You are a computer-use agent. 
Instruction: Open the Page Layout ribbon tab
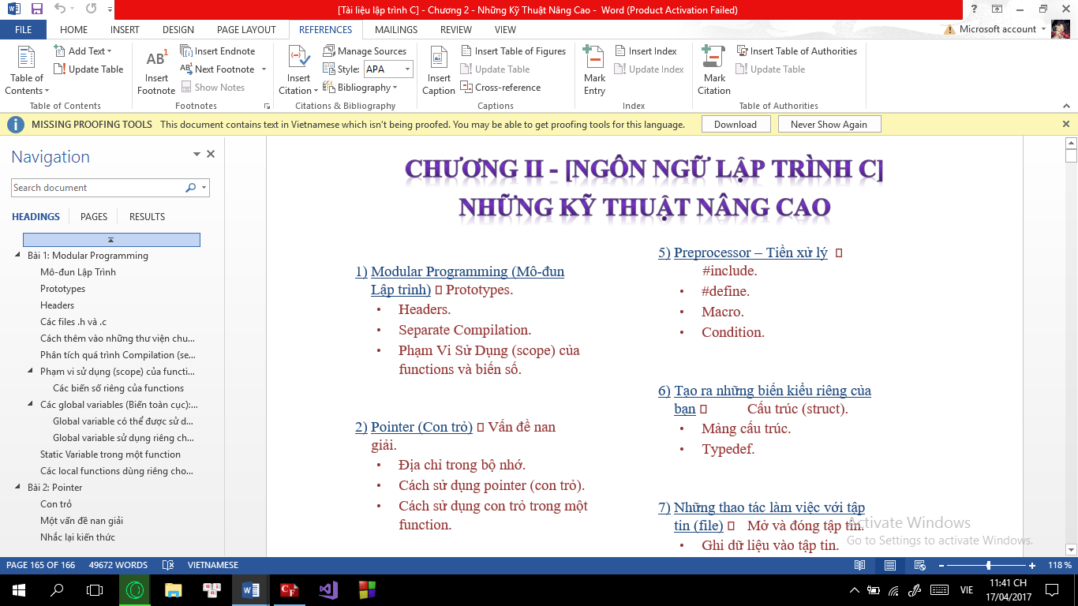pos(246,30)
